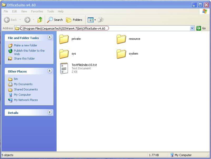The height and width of the screenshot is (159, 211).
Task: Open the Forward history dropdown arrow
Action: click(x=33, y=20)
